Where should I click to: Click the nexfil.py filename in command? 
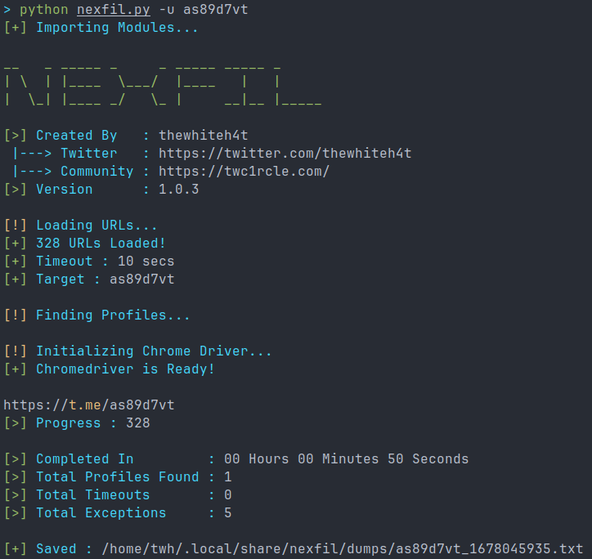(x=114, y=10)
